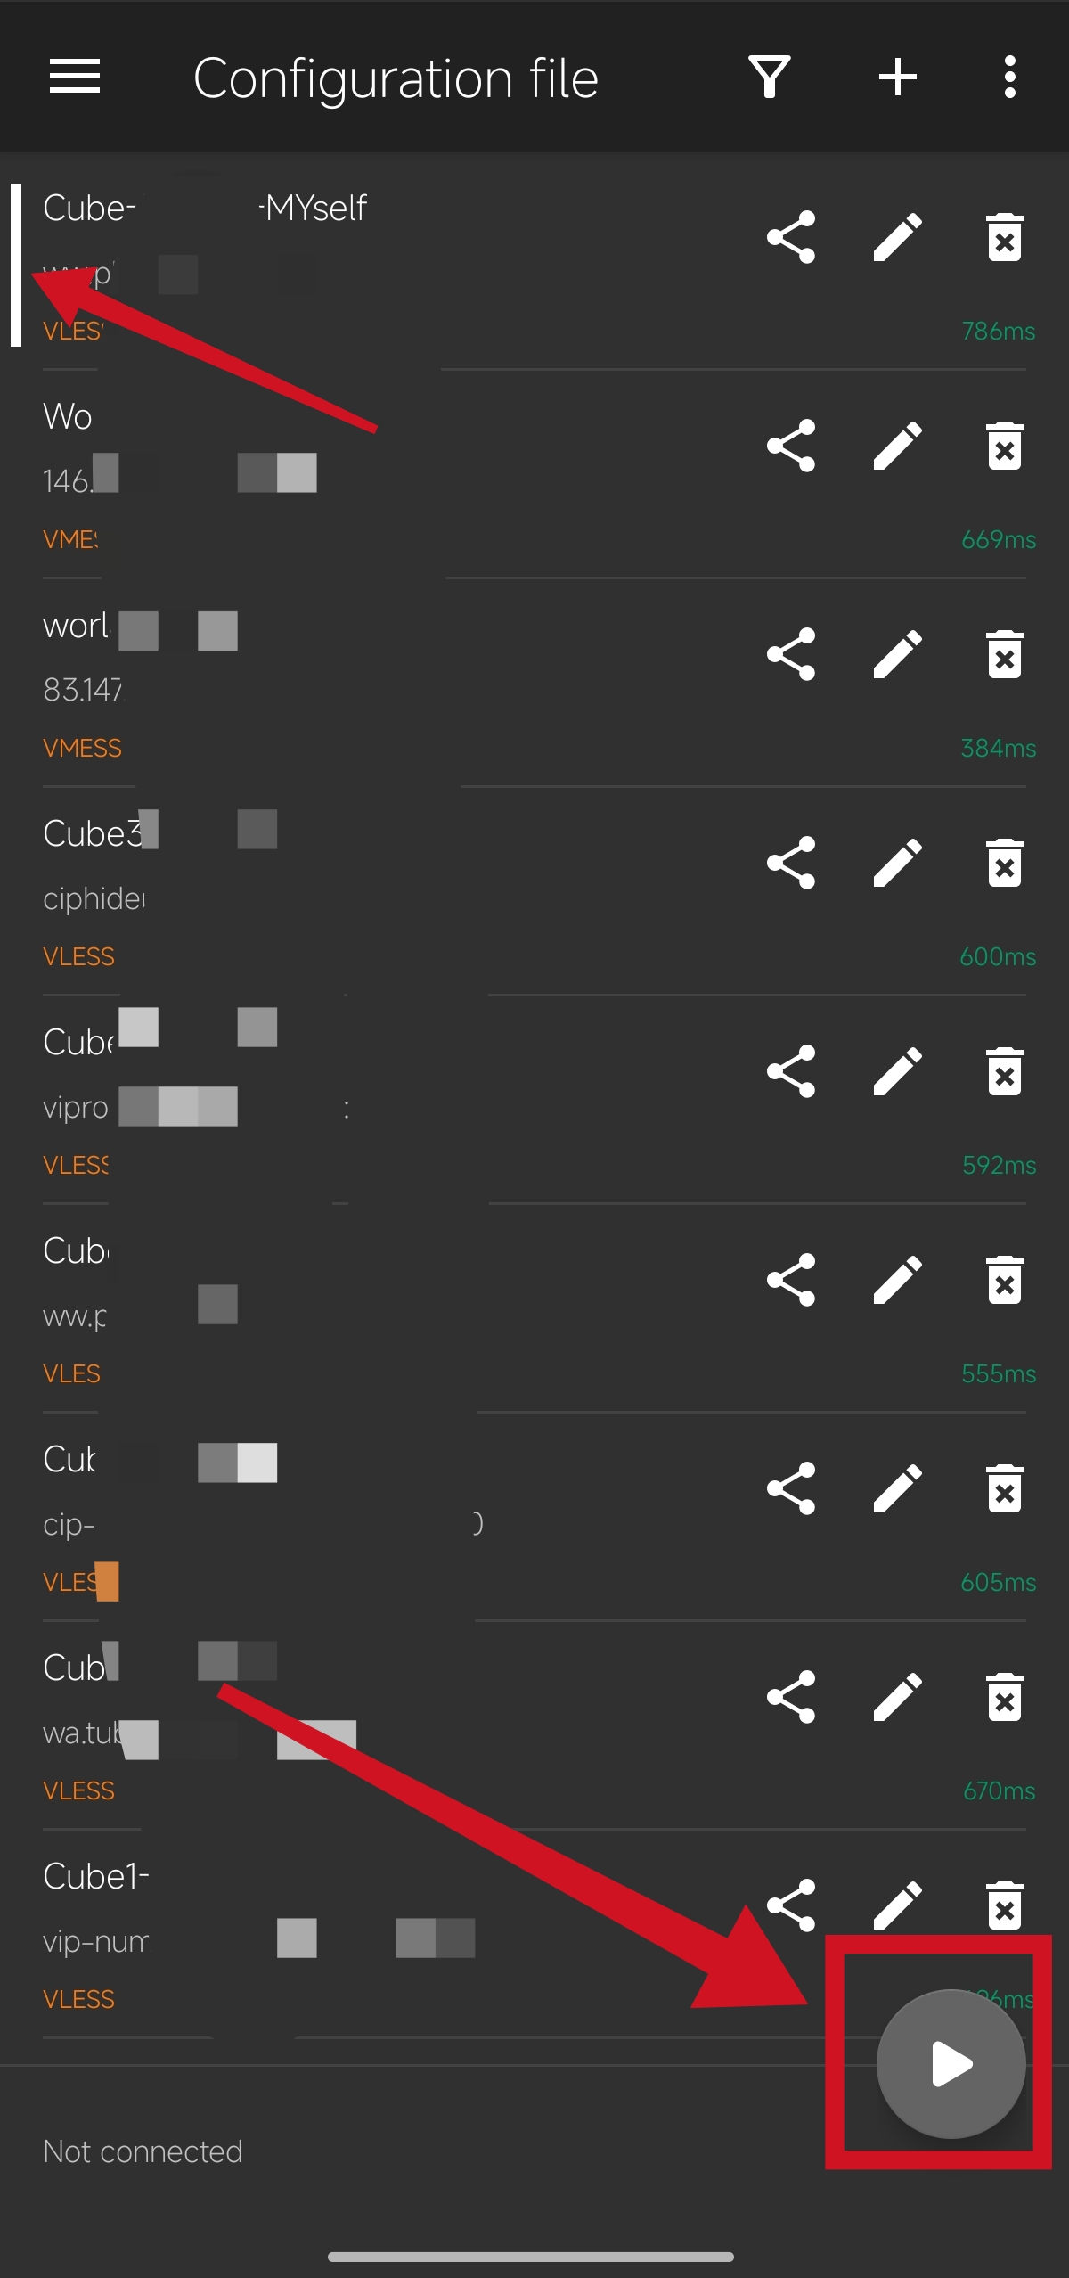This screenshot has height=2278, width=1069.
Task: Tap the Configuration file title
Action: (396, 78)
